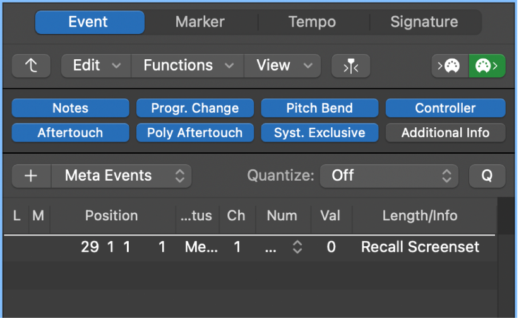Toggle the Catch Playhead icon button
The width and height of the screenshot is (519, 318).
tap(351, 65)
